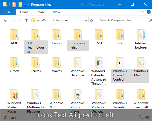Click the Realtek folder name label
152x121 pixels.
point(36,71)
